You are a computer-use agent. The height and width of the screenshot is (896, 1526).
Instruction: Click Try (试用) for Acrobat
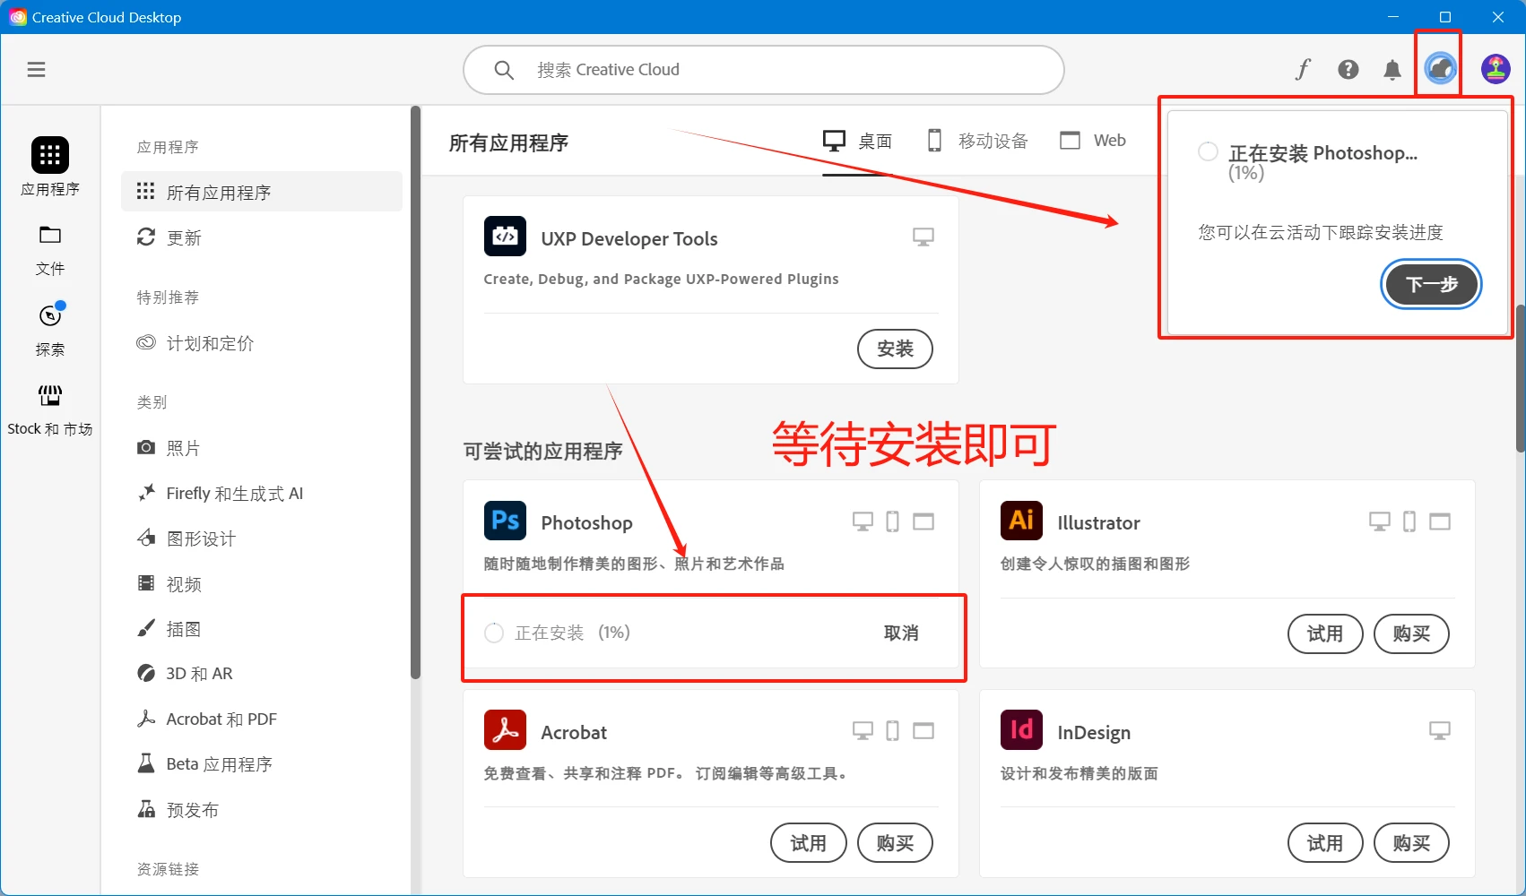pyautogui.click(x=809, y=843)
